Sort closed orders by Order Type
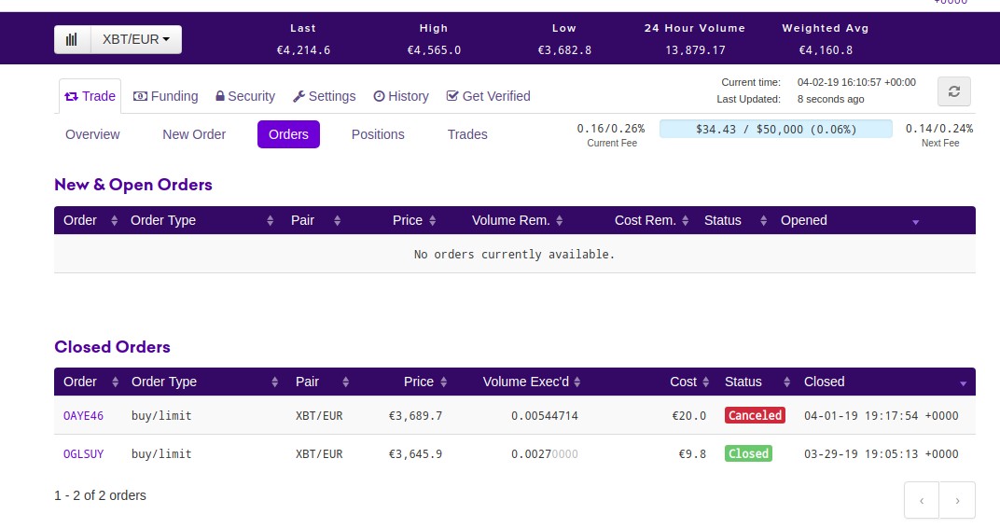 coord(204,382)
